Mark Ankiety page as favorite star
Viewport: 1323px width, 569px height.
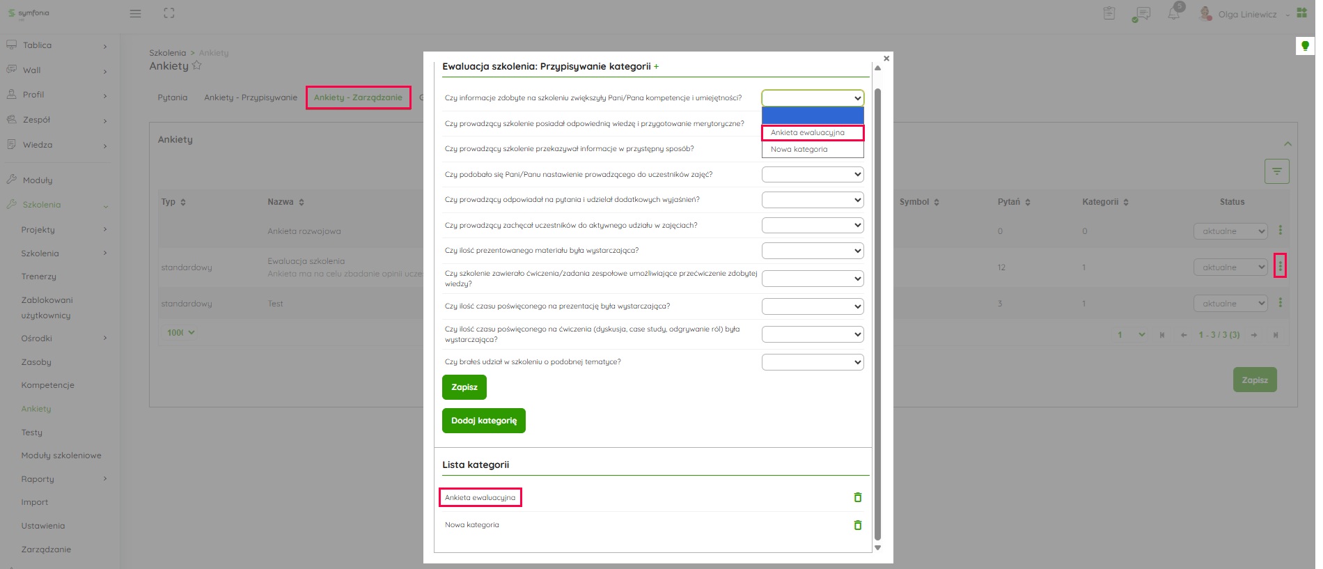197,65
